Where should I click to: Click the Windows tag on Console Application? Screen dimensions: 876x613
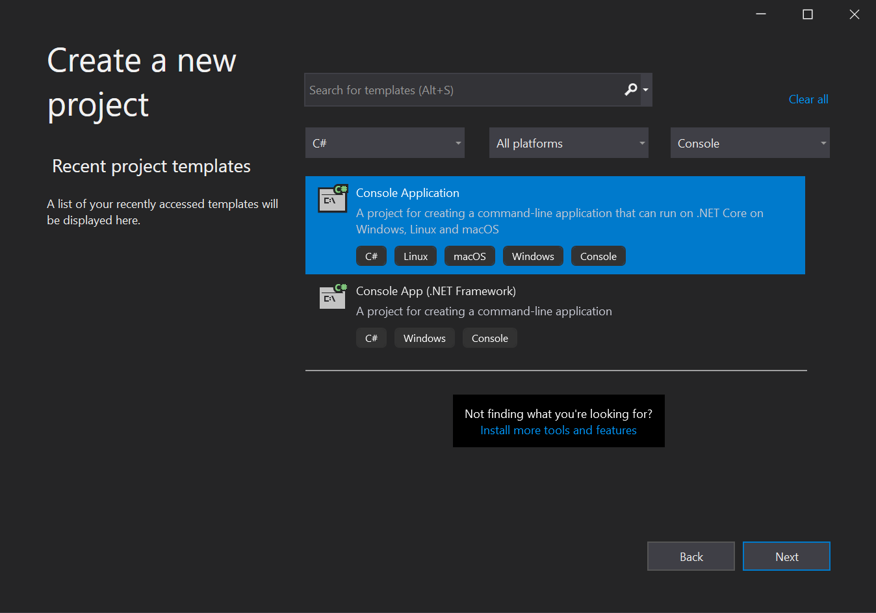tap(533, 255)
